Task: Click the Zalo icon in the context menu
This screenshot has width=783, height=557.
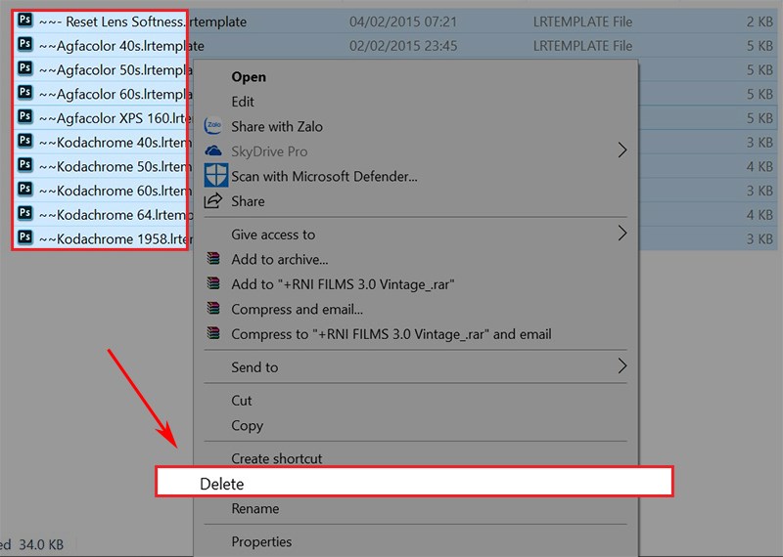Action: 213,126
